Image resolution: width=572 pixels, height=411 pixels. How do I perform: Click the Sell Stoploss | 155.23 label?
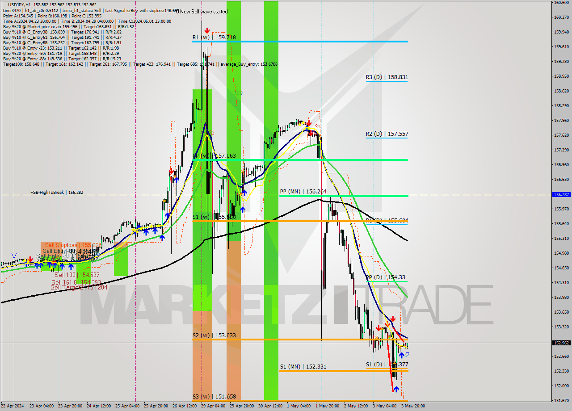(74, 245)
